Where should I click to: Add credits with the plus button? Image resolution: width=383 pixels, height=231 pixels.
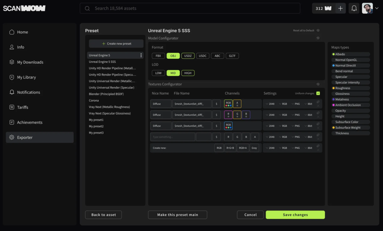point(340,9)
